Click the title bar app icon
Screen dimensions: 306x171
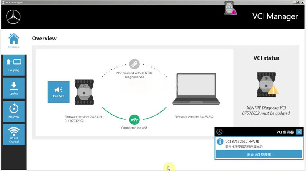pos(3,2)
